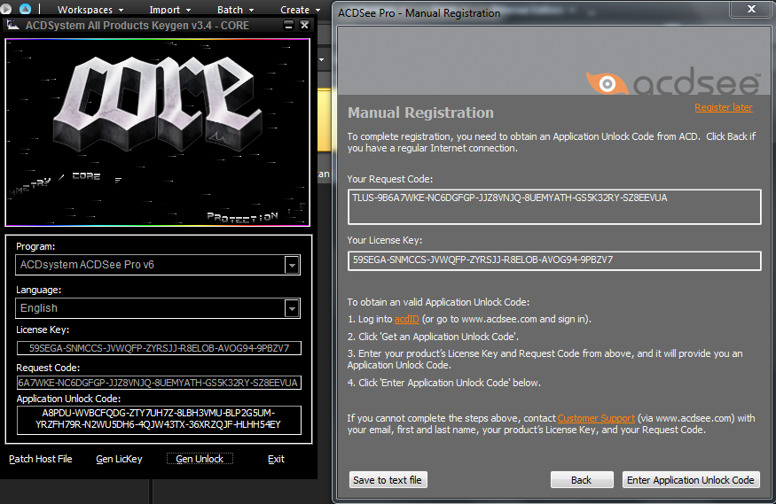Click Patch Host File button
Screen dimensions: 776x504
41,459
